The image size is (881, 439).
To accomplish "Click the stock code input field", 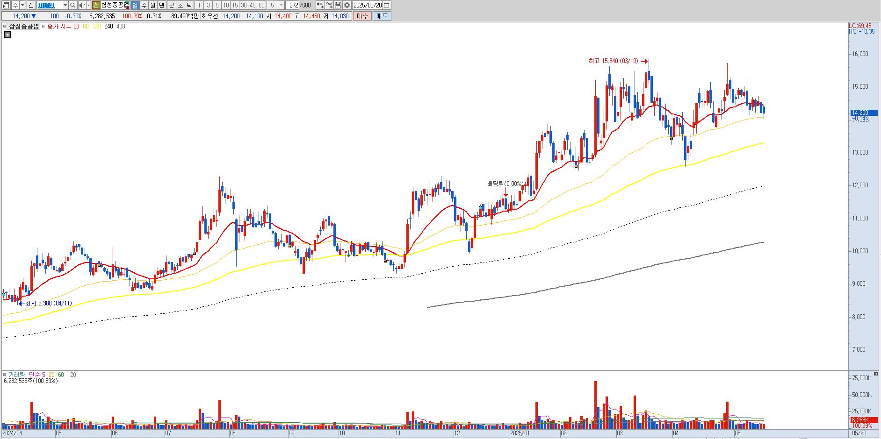I will pyautogui.click(x=49, y=5).
